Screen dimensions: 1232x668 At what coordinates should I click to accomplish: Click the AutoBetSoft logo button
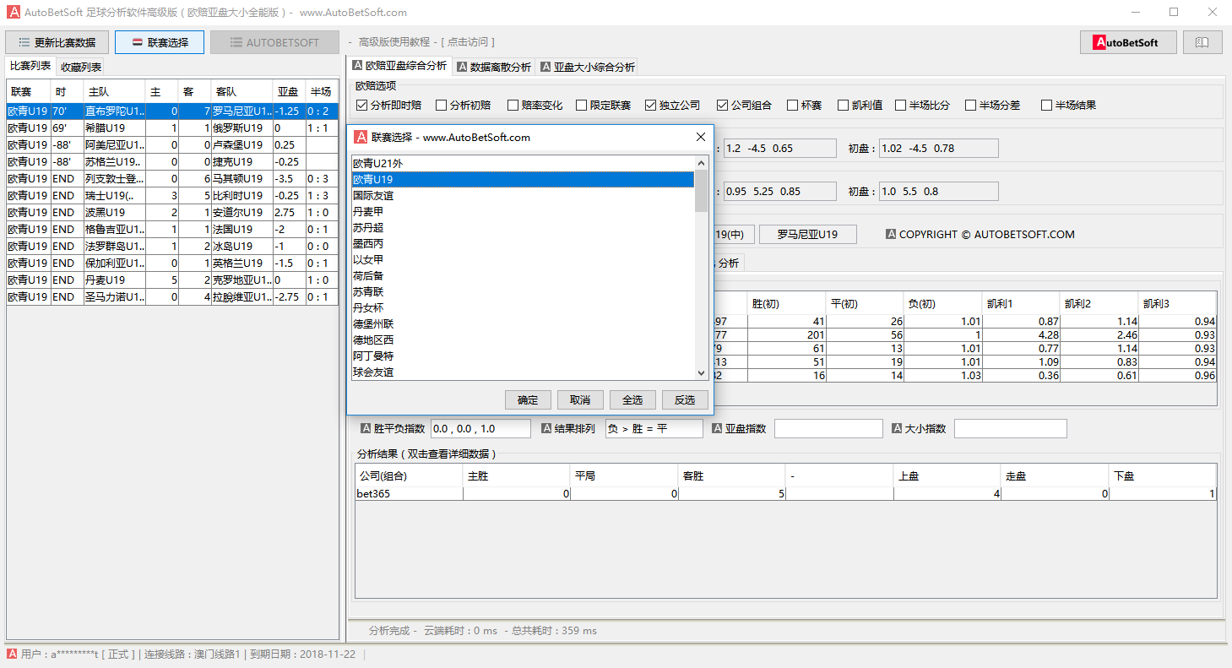click(x=1128, y=42)
